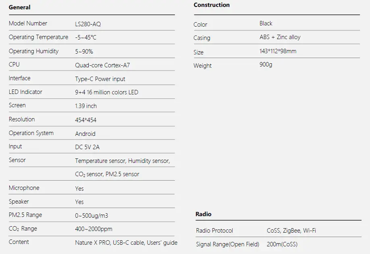Select the model number LS280-AQ
370x254 pixels.
point(88,24)
